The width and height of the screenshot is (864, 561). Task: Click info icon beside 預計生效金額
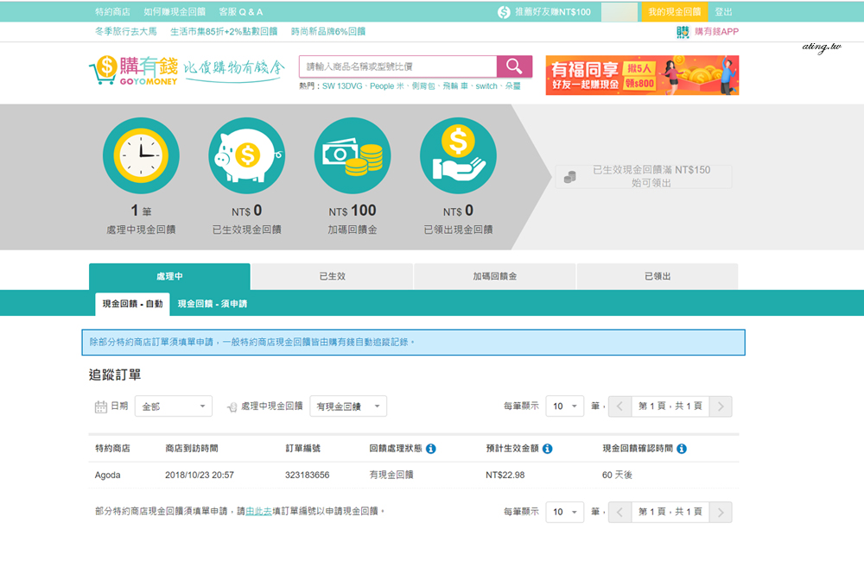(547, 449)
